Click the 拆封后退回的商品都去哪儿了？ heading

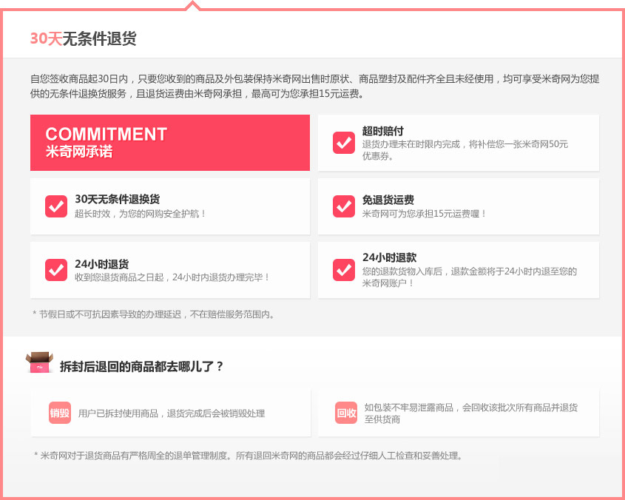[x=142, y=366]
